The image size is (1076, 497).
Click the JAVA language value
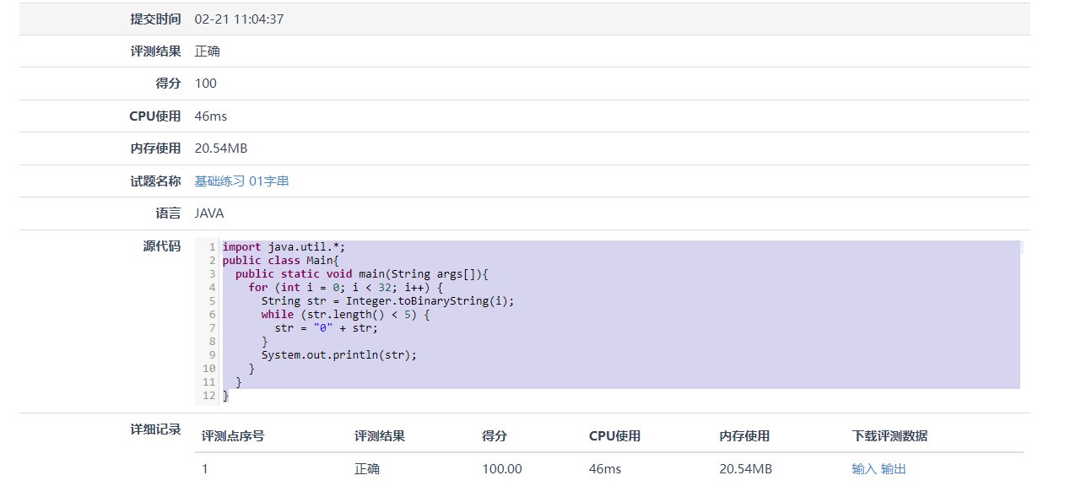click(x=209, y=213)
